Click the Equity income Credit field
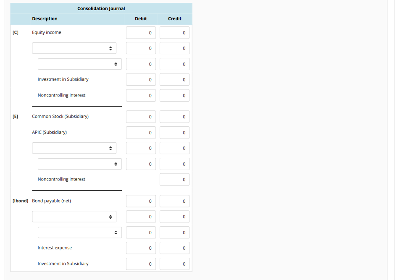This screenshot has width=395, height=280. tap(174, 32)
